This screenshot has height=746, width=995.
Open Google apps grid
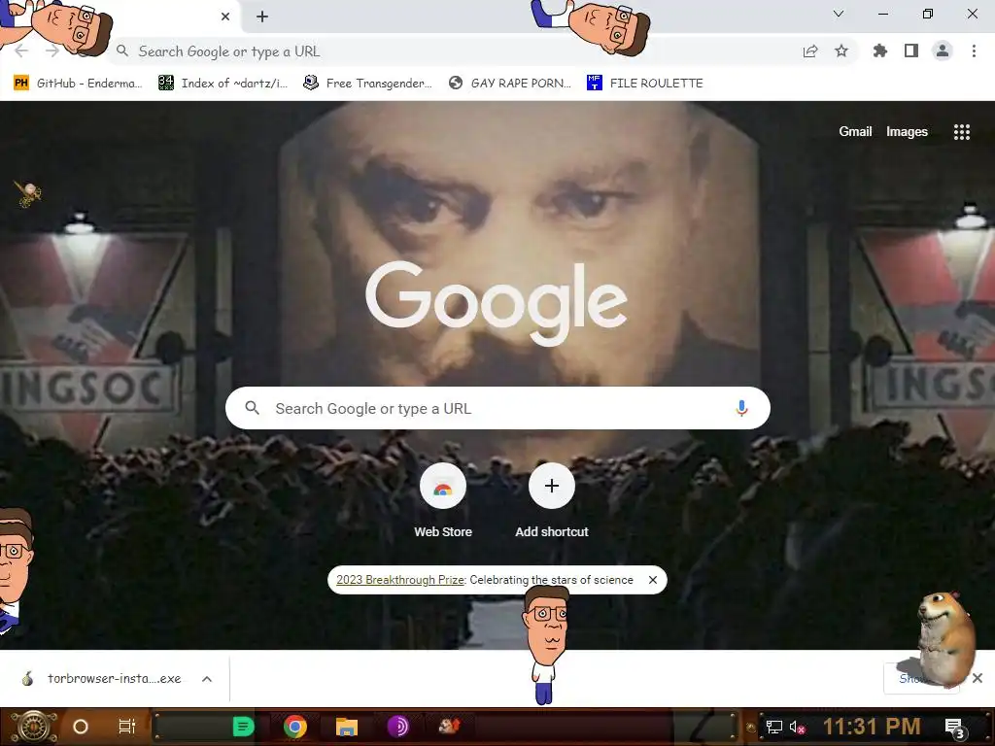(961, 131)
